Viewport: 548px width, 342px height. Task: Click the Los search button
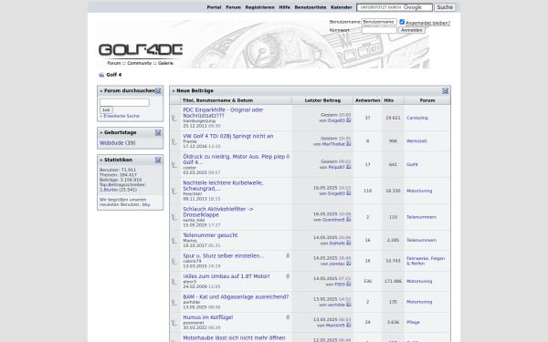pos(106,110)
